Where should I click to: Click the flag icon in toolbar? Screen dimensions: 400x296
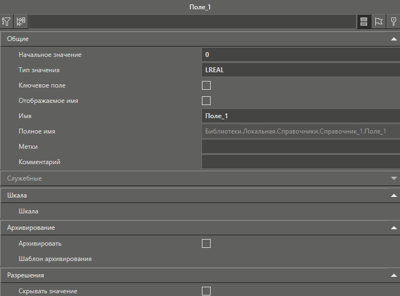tap(378, 22)
